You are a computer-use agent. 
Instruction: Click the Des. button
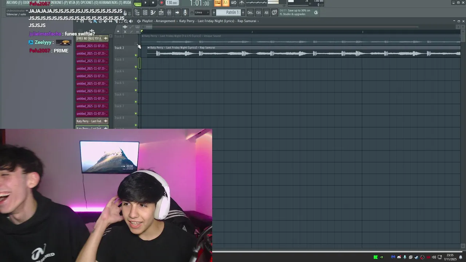[x=250, y=12]
